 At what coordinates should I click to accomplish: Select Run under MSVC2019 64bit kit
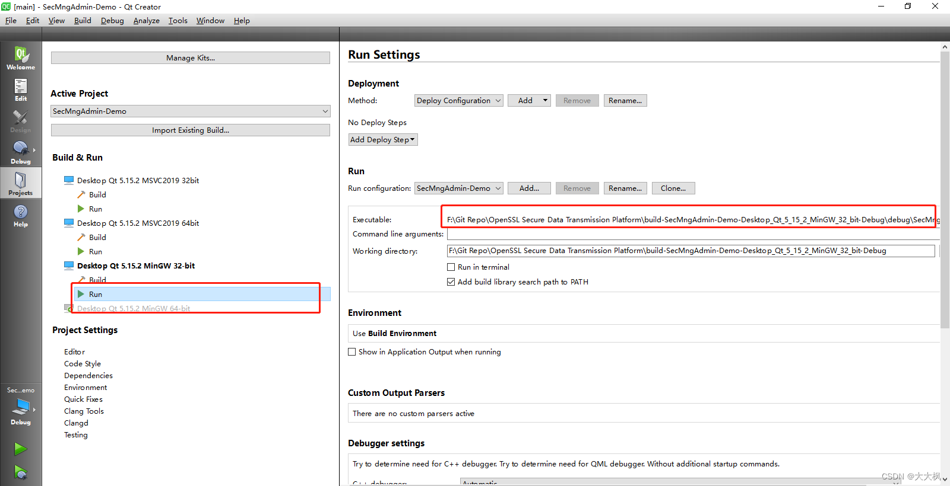coord(96,252)
